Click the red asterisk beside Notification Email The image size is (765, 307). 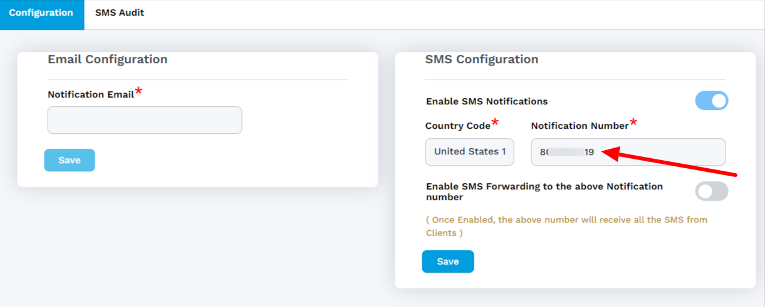(138, 91)
